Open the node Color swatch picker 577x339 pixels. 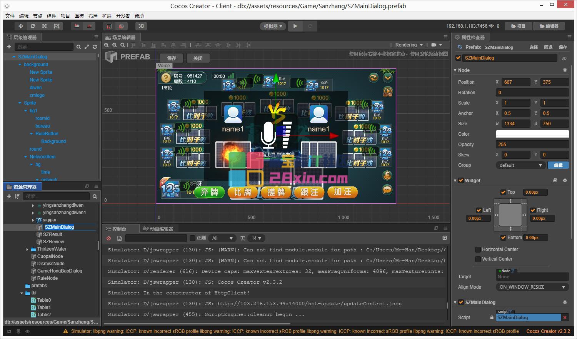(532, 134)
